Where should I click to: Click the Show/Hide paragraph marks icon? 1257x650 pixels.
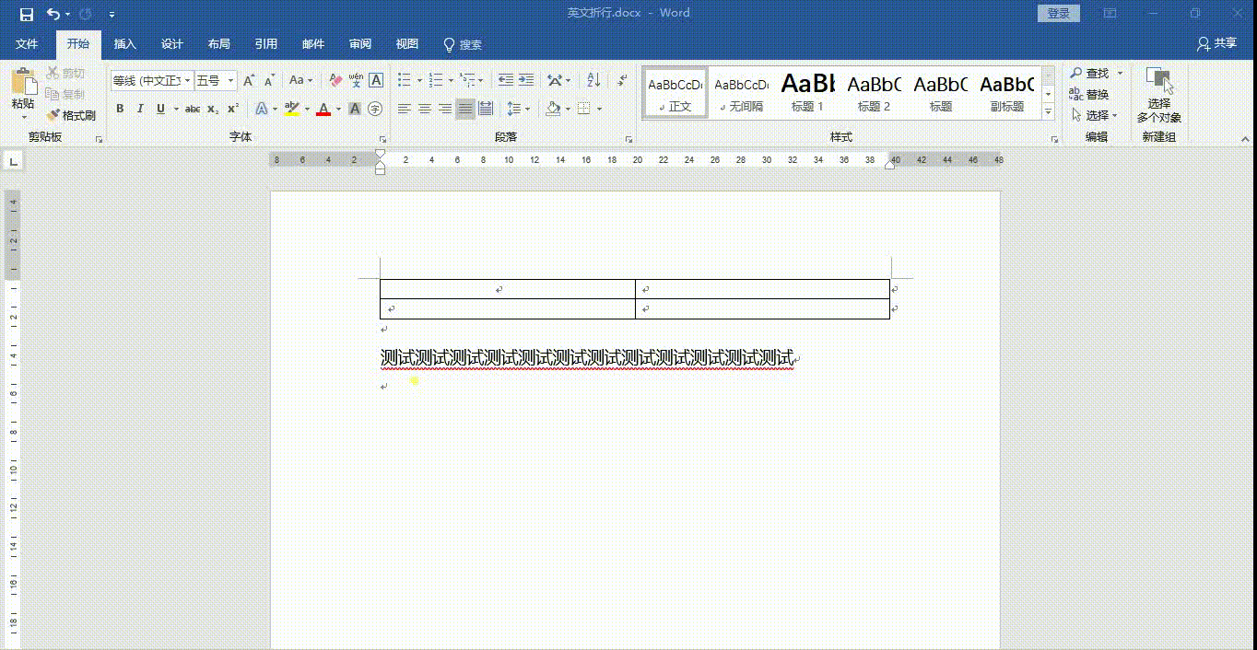[622, 81]
